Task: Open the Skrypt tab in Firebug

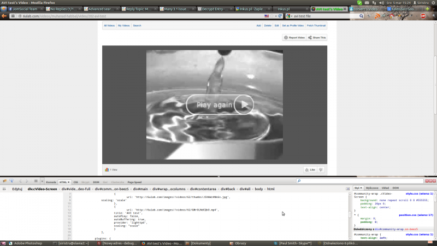Action: [x=85, y=182]
